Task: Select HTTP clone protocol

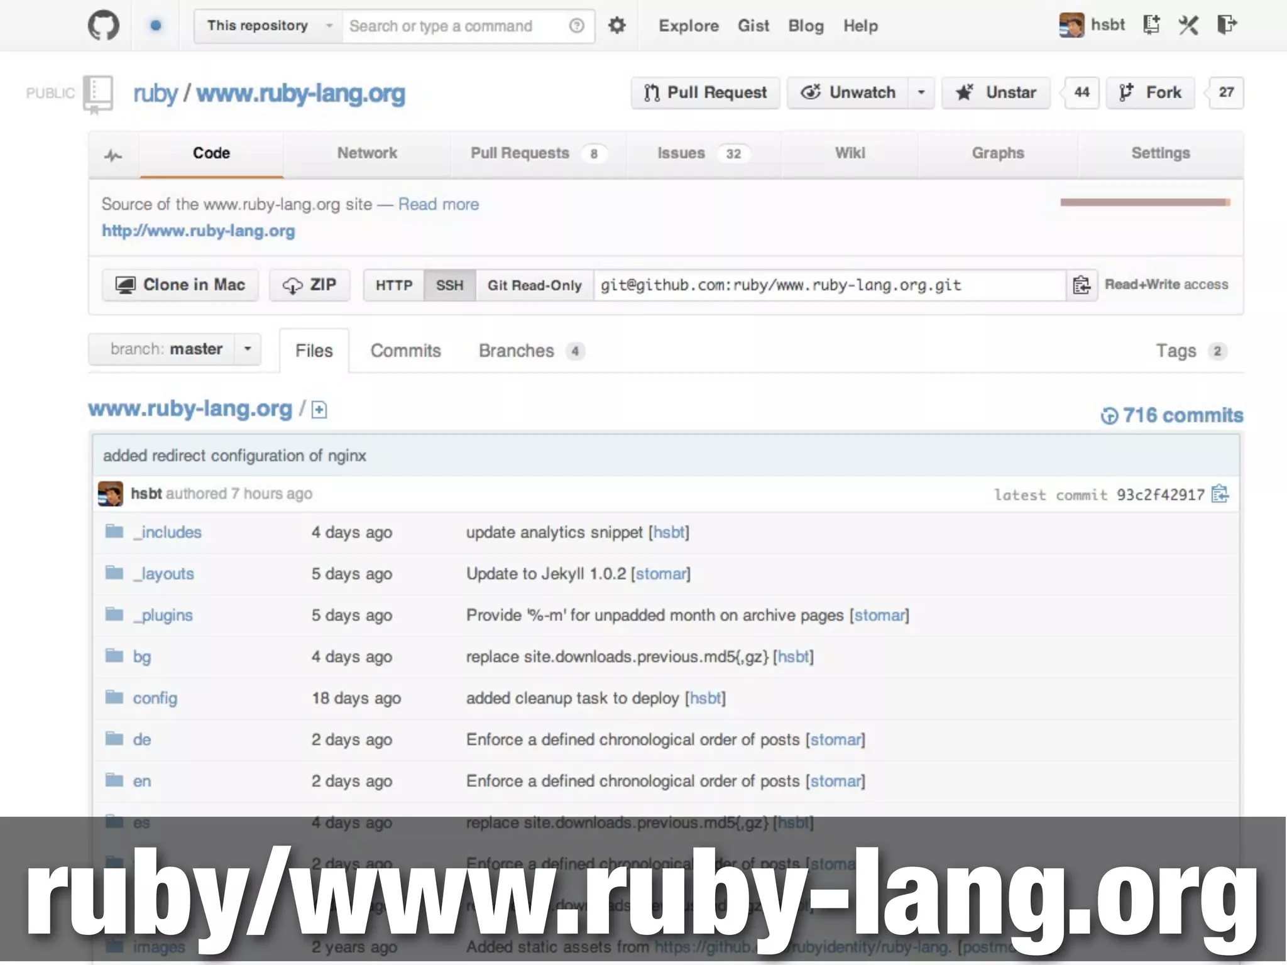Action: (394, 285)
